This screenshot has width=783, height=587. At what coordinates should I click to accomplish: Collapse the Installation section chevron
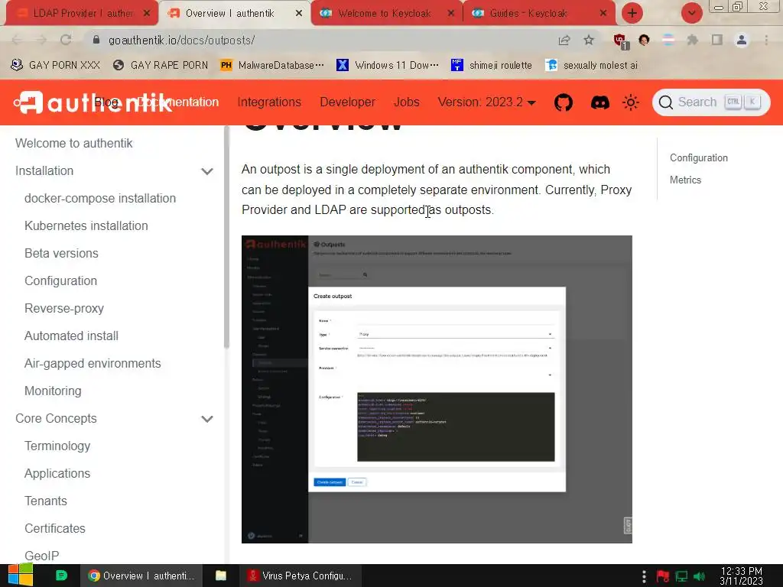click(x=207, y=171)
